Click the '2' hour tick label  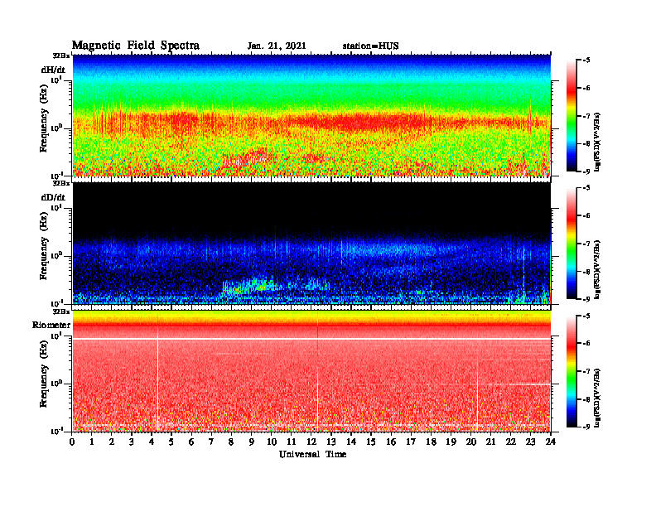pos(112,442)
